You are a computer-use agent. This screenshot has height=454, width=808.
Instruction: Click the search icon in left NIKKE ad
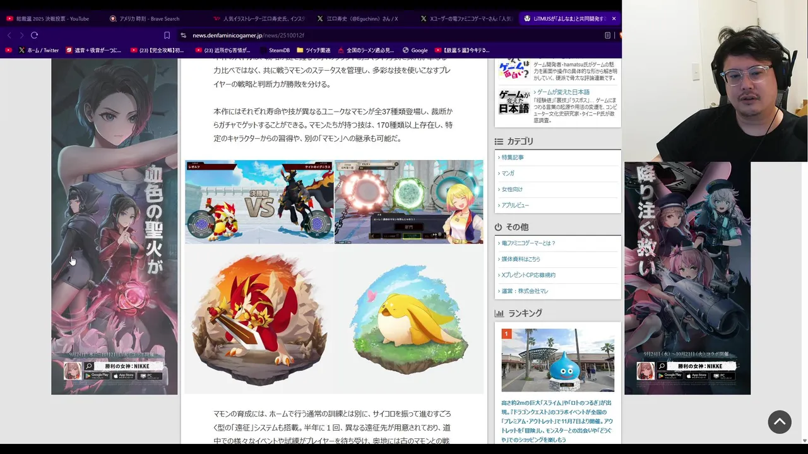click(x=89, y=366)
